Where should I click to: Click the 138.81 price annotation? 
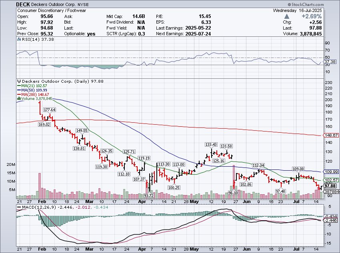point(79,148)
